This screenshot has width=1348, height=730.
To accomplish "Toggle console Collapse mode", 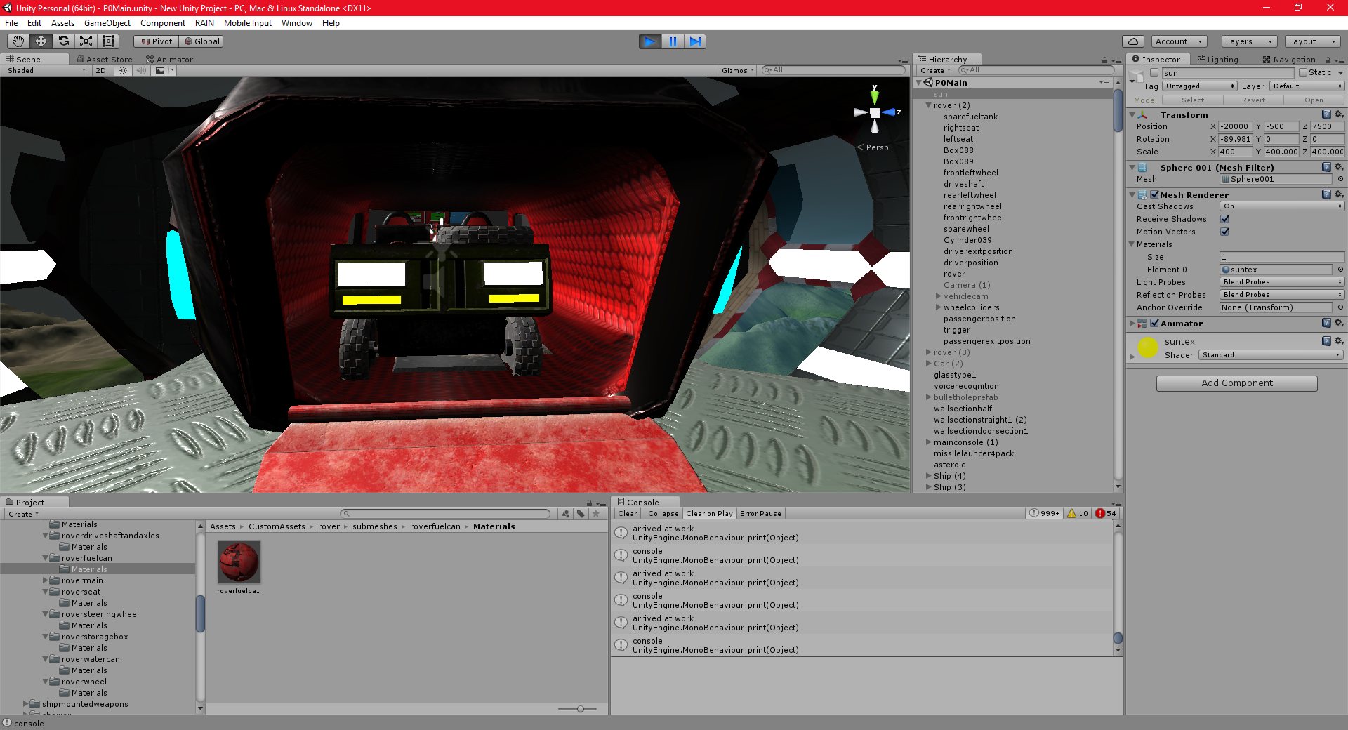I will click(663, 513).
